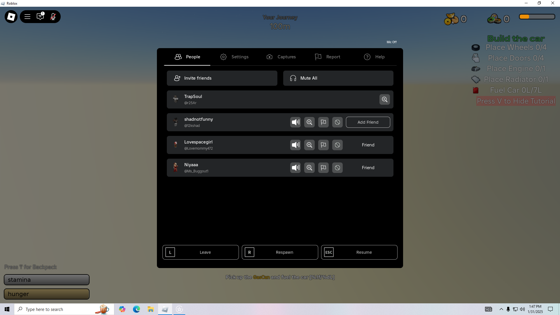The height and width of the screenshot is (315, 560).
Task: Click the Roblox taskbar icon
Action: [x=165, y=309]
